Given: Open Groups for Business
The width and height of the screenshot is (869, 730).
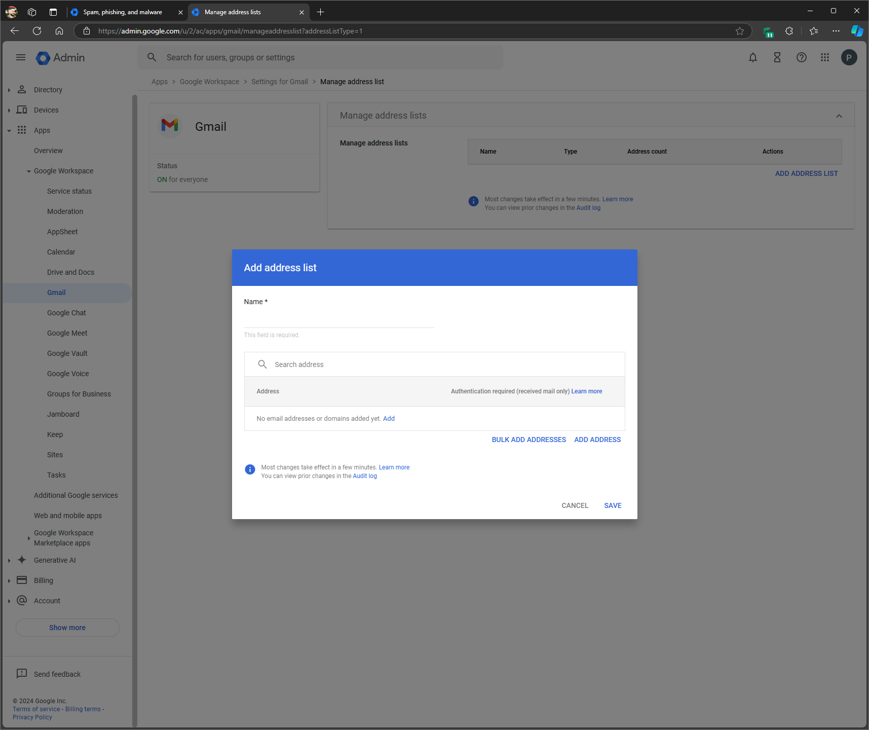Looking at the screenshot, I should pyautogui.click(x=79, y=394).
